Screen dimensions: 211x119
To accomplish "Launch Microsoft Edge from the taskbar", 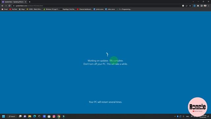I will click(35, 116).
